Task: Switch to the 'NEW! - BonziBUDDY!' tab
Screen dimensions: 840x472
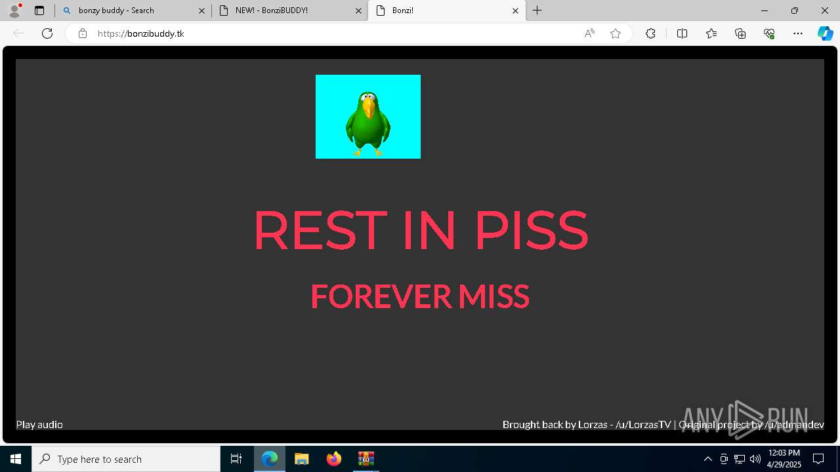Action: [x=289, y=10]
